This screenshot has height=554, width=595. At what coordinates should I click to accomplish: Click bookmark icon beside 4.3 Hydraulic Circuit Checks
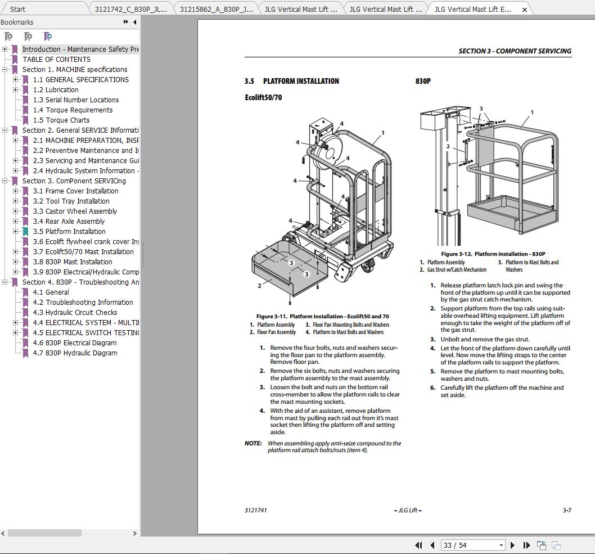[x=25, y=313]
